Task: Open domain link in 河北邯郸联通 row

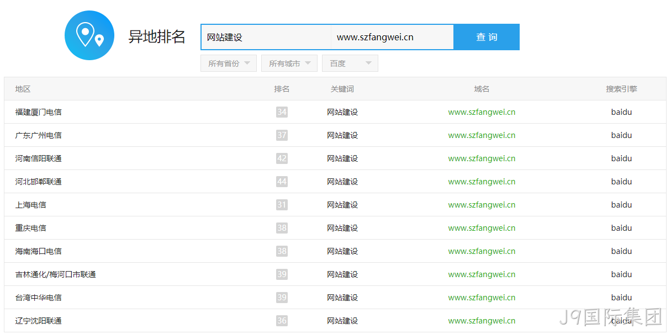Action: (x=482, y=182)
